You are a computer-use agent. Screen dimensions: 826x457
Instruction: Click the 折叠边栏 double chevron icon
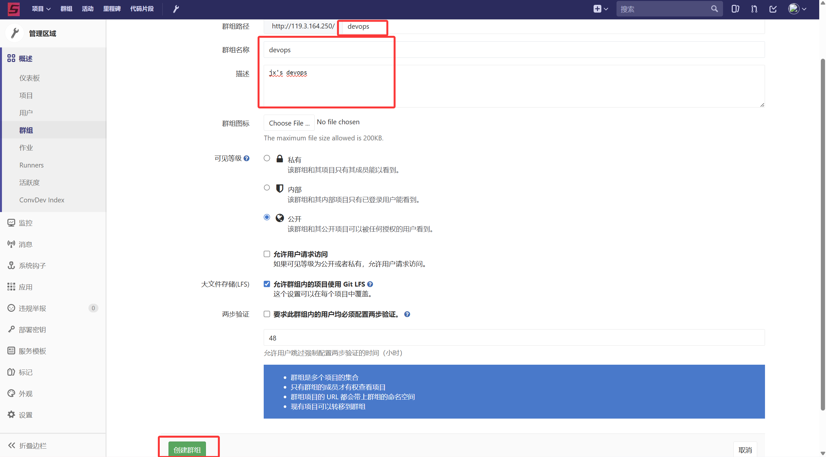click(12, 445)
